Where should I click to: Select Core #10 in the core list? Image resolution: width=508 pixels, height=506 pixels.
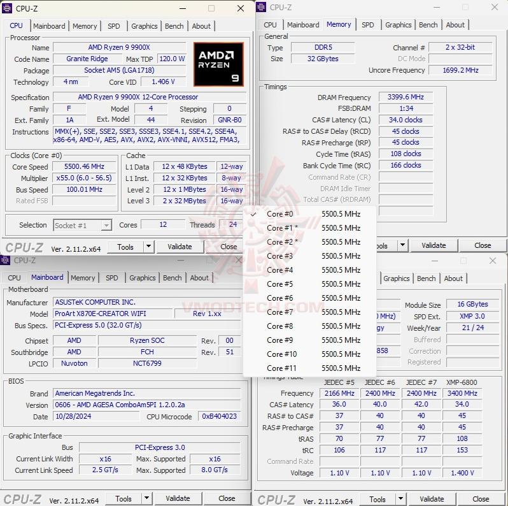tap(310, 354)
